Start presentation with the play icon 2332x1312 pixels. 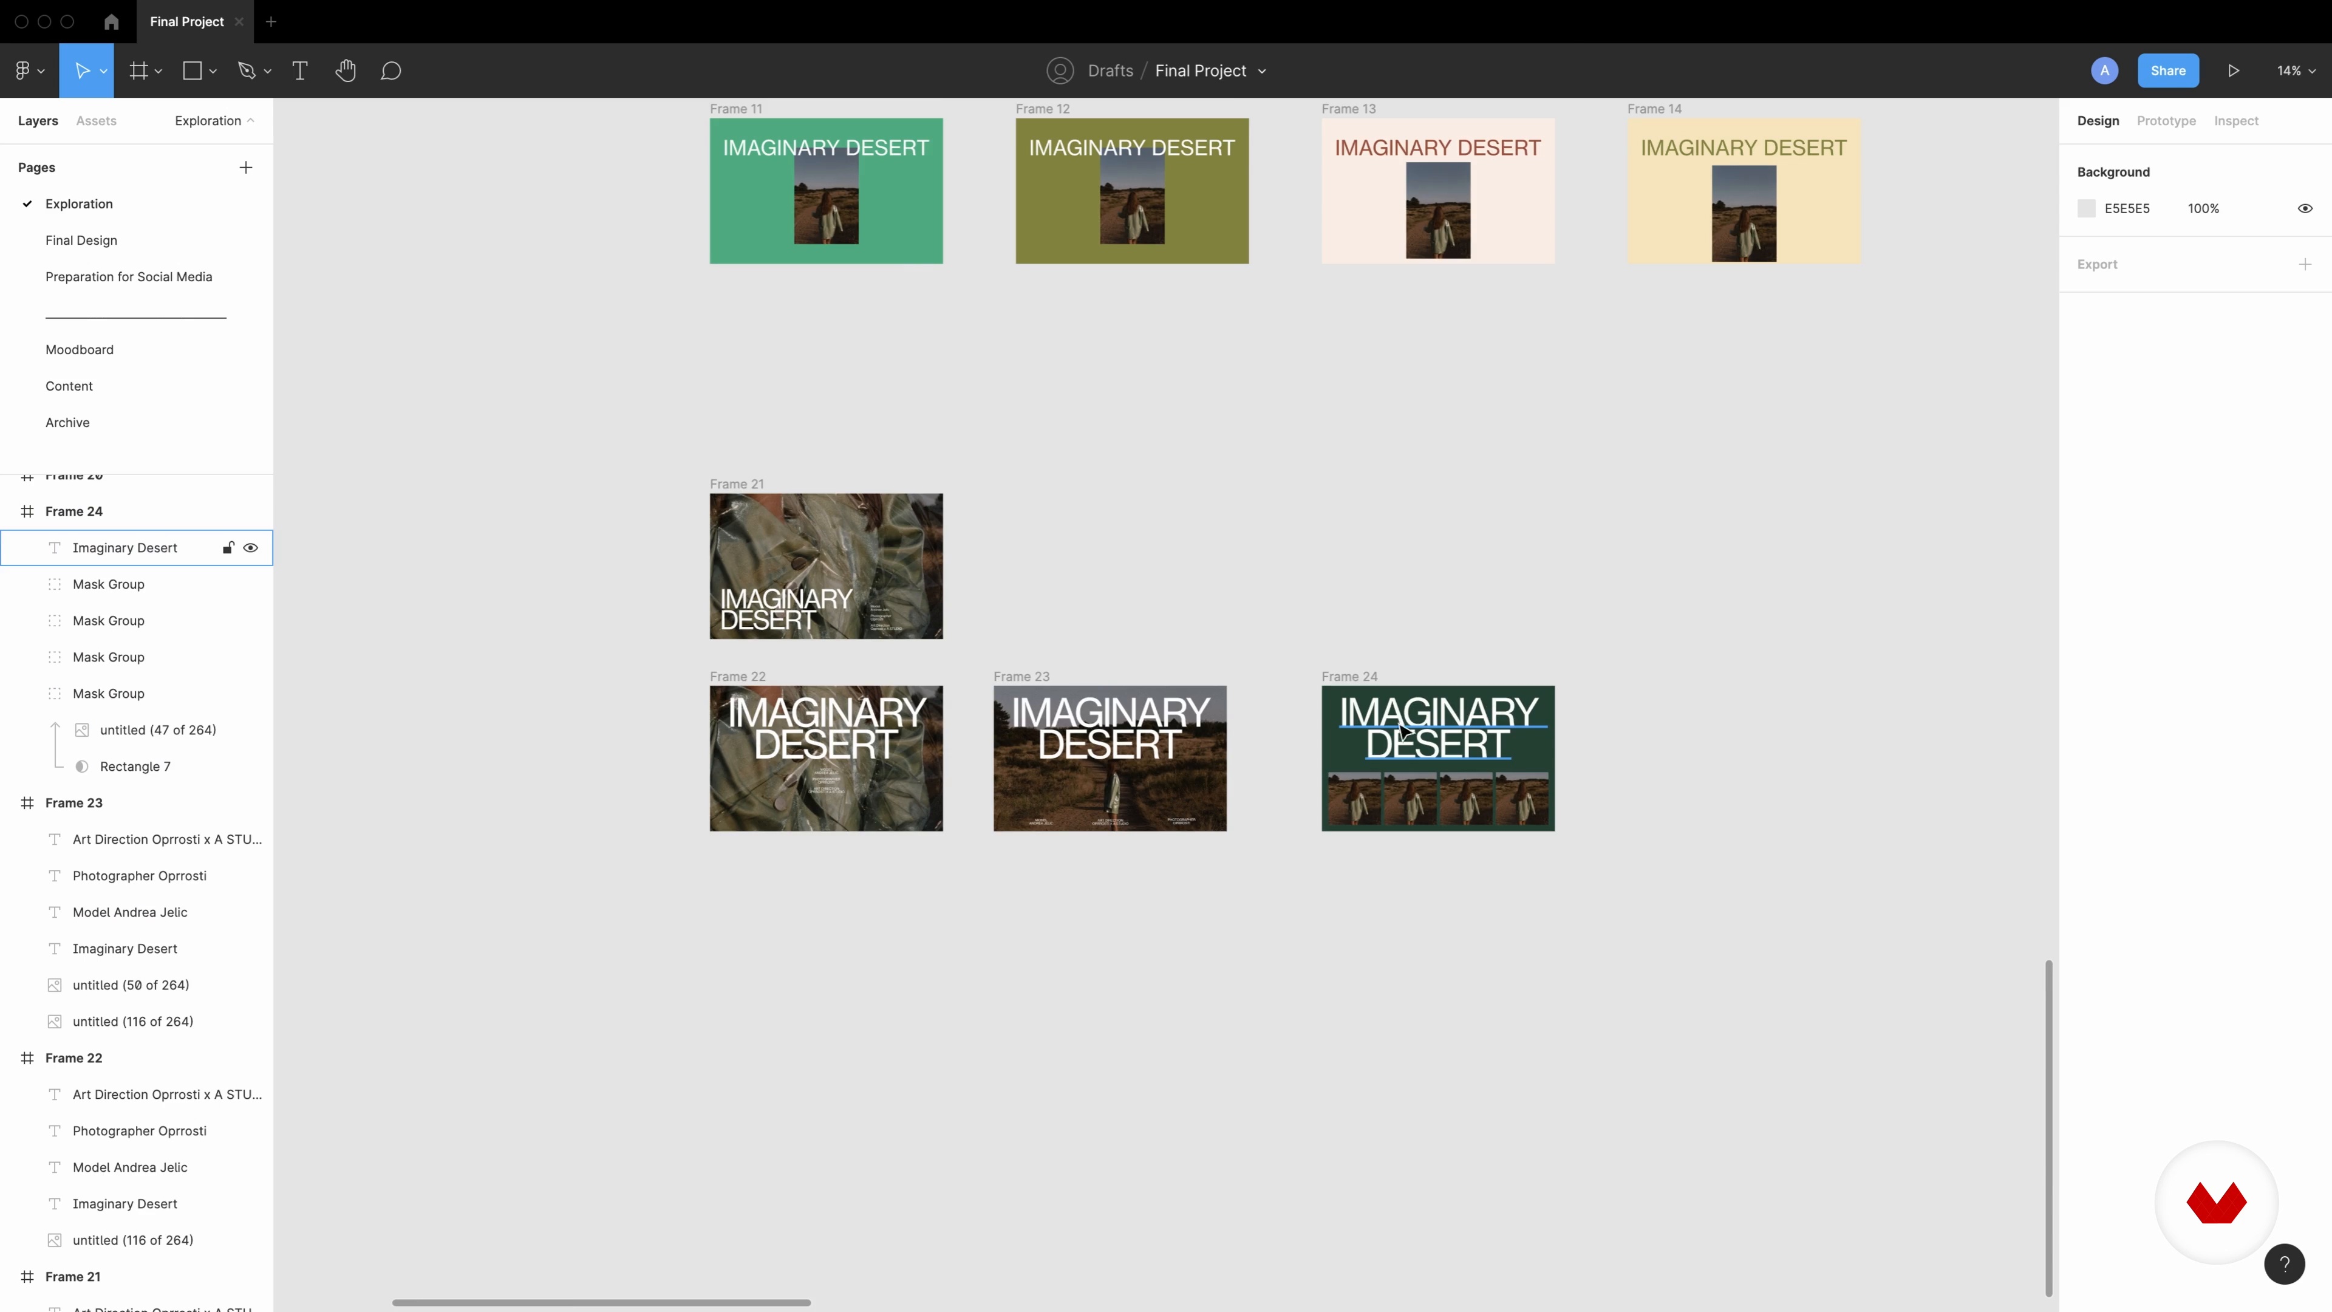point(2234,70)
